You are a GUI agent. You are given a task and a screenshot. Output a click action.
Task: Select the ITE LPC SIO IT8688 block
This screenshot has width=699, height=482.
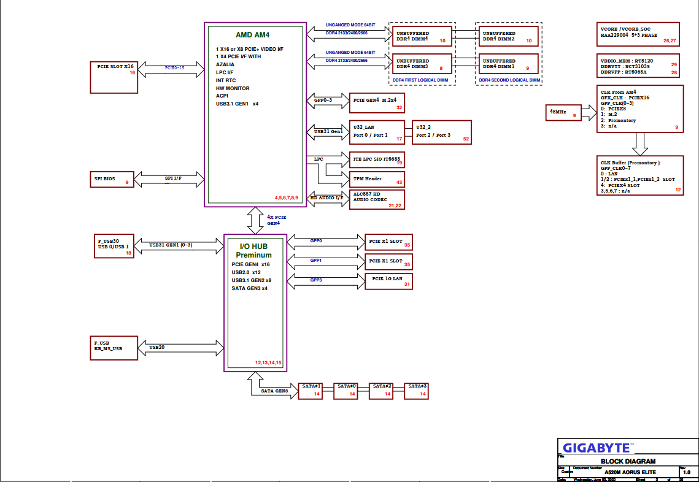click(x=377, y=159)
